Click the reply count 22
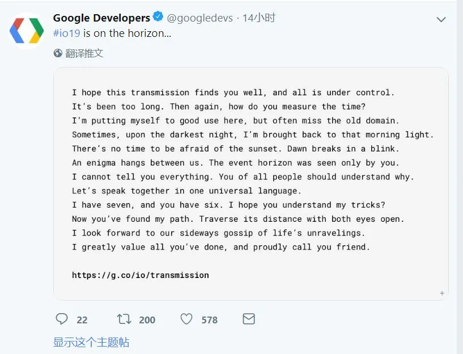 click(82, 320)
